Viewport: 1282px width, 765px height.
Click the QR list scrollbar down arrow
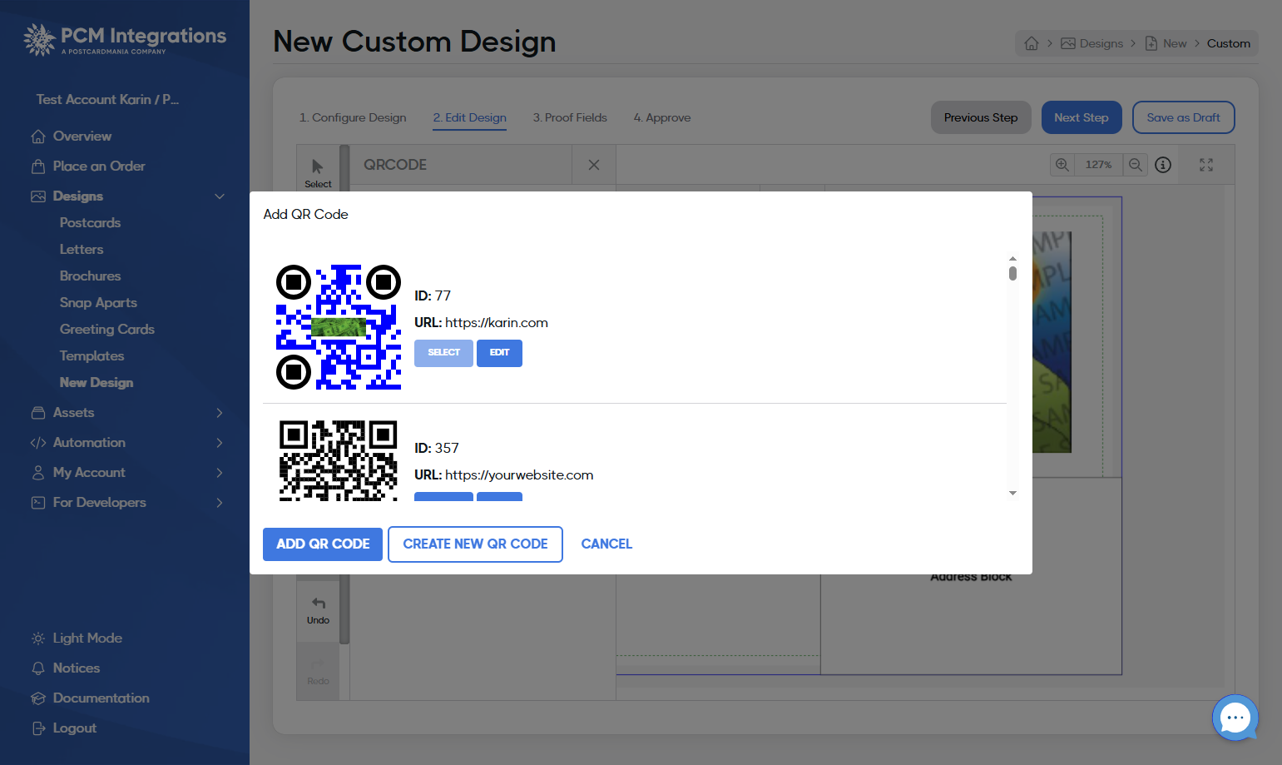[x=1012, y=494]
